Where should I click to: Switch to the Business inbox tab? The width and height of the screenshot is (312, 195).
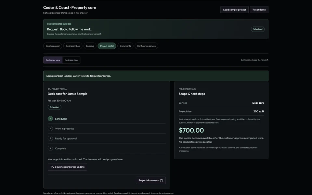(72, 46)
